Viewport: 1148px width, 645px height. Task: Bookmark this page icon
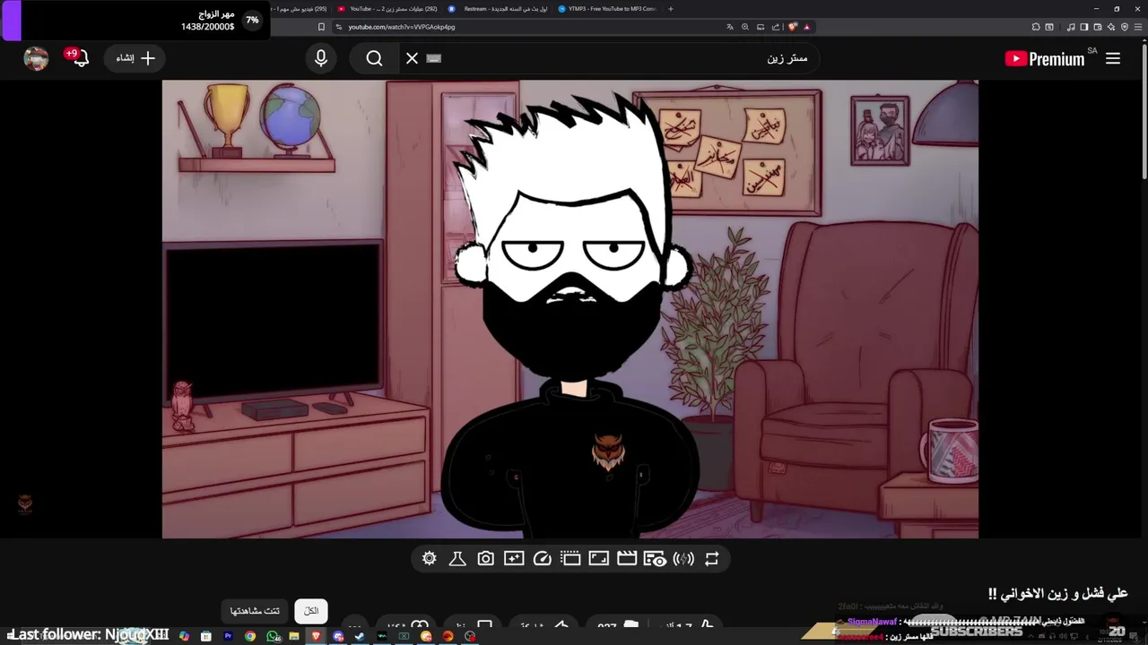[x=321, y=27]
